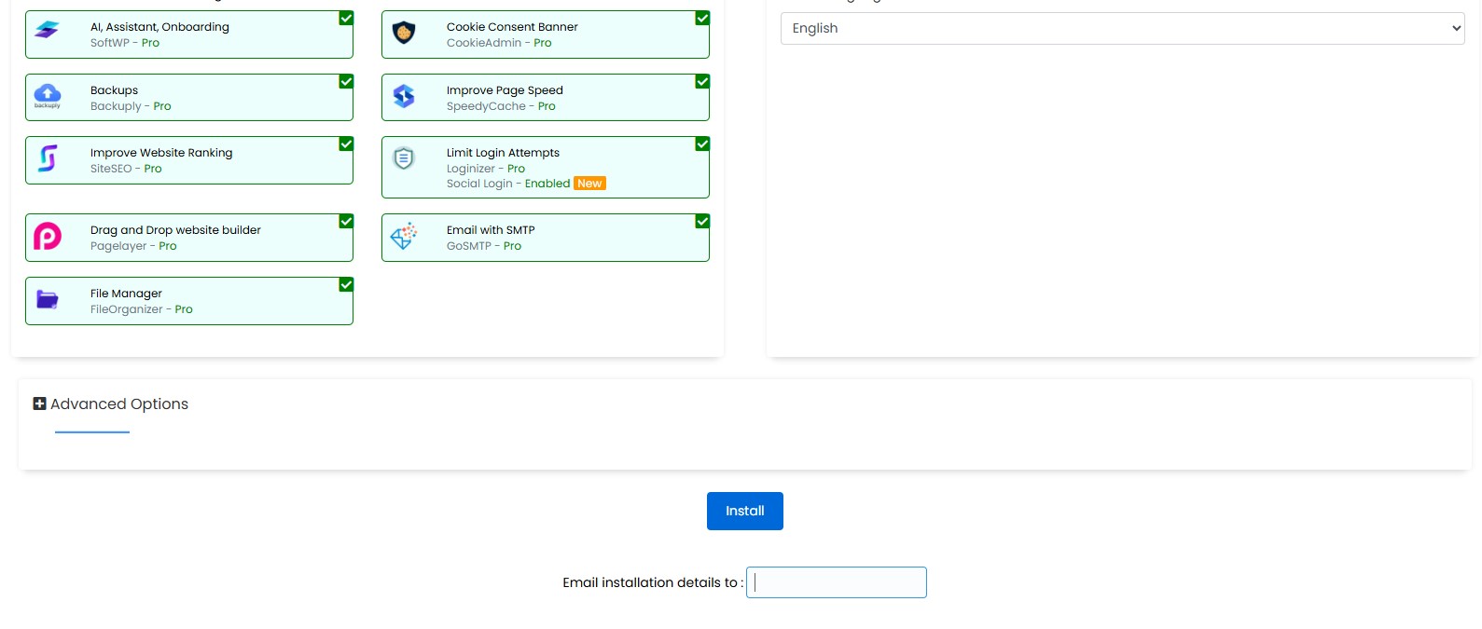Viewport: 1482px width, 629px height.
Task: Focus the email installation details field
Action: coord(837,582)
